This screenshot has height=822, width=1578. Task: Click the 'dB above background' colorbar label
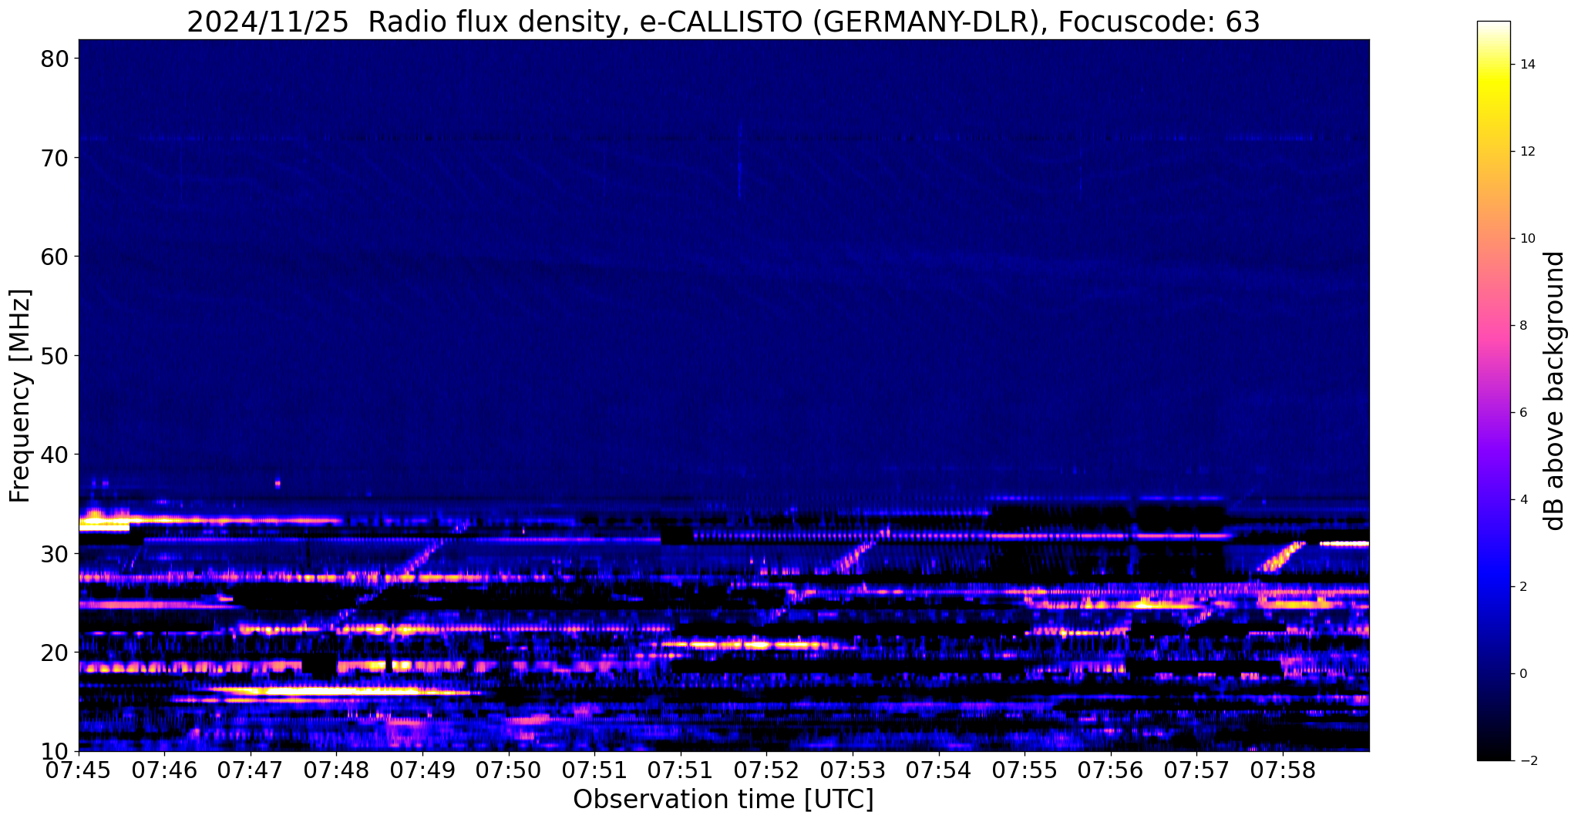1555,391
